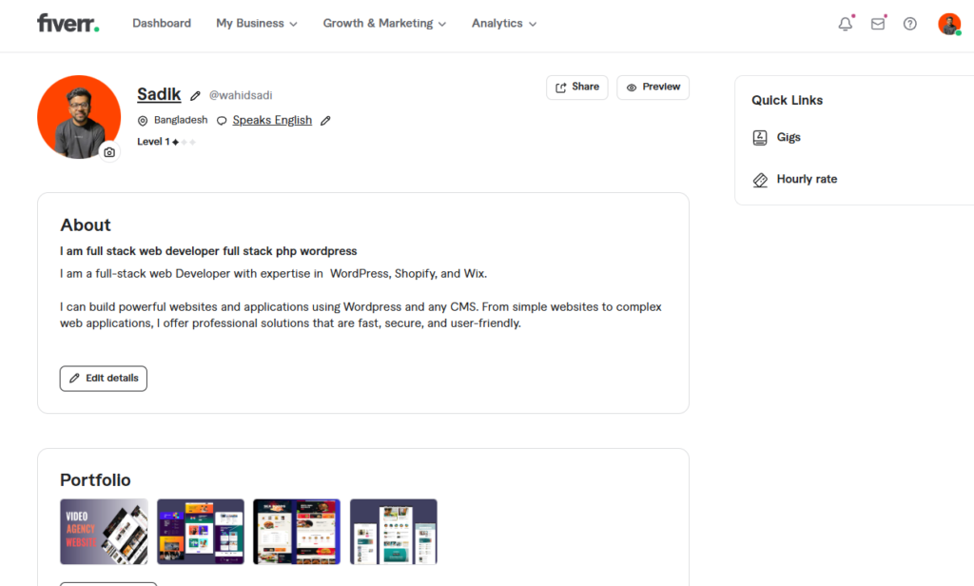Edit languages with pencil beside Speaks English
The image size is (974, 586).
[325, 121]
